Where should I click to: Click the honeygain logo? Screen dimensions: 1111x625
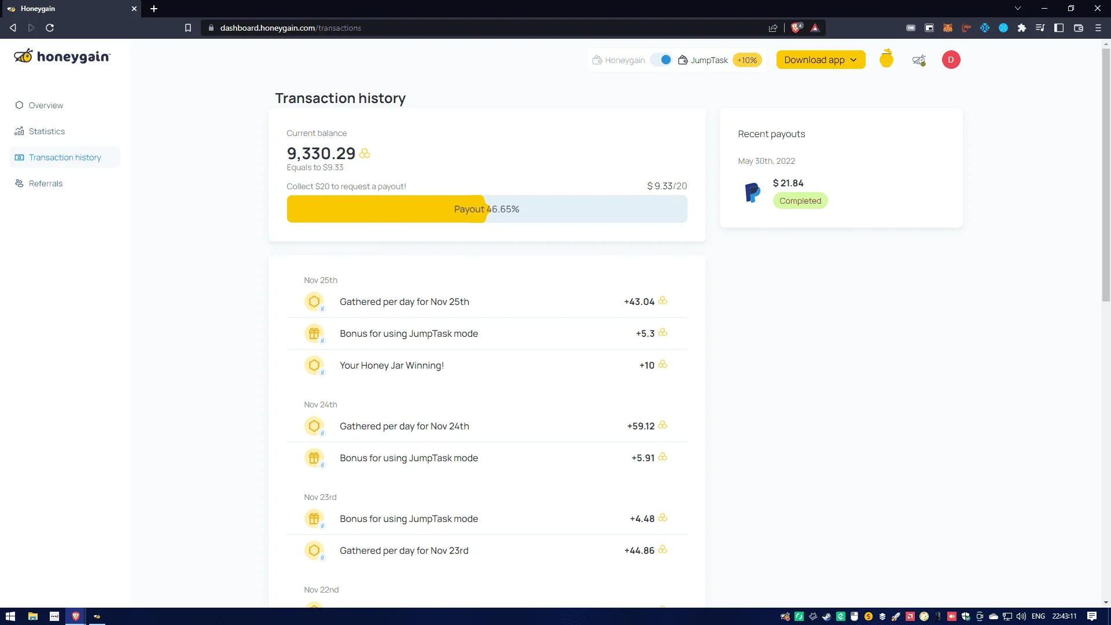coord(62,56)
